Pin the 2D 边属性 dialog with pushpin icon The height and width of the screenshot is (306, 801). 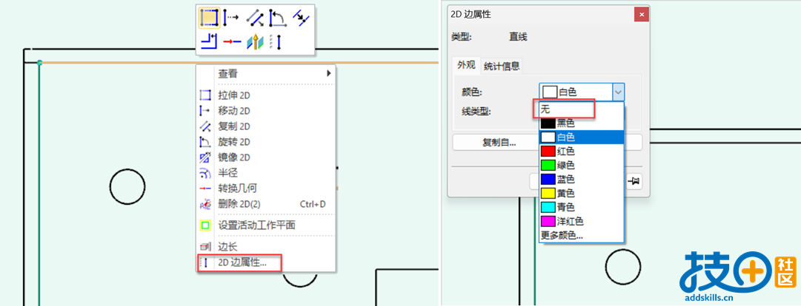(635, 181)
